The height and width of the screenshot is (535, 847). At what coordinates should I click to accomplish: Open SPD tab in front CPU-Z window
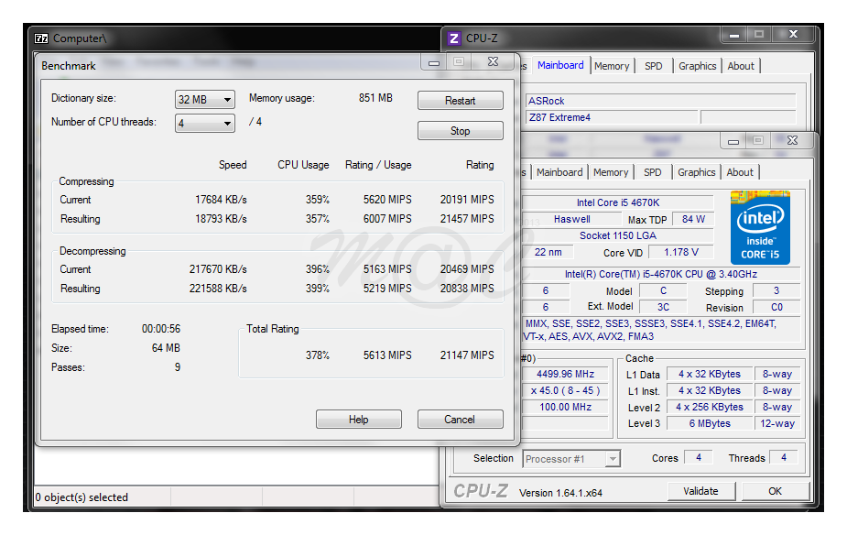[653, 172]
